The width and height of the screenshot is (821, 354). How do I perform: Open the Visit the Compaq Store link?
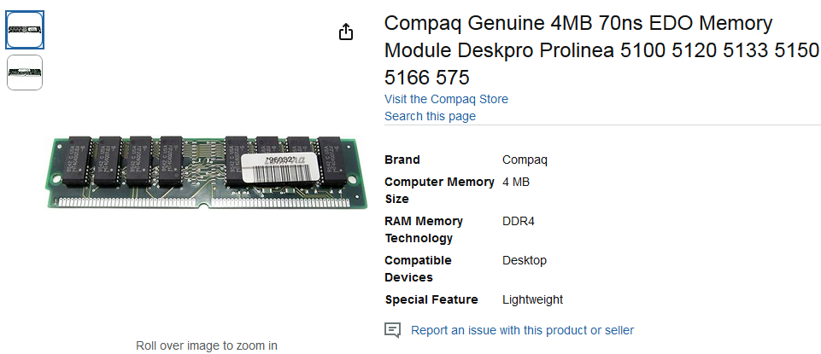(446, 99)
